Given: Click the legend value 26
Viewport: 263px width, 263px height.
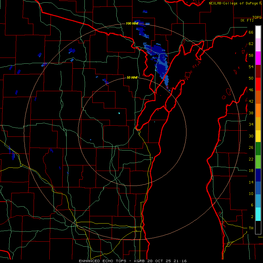Looking at the screenshot, I should 251,148.
